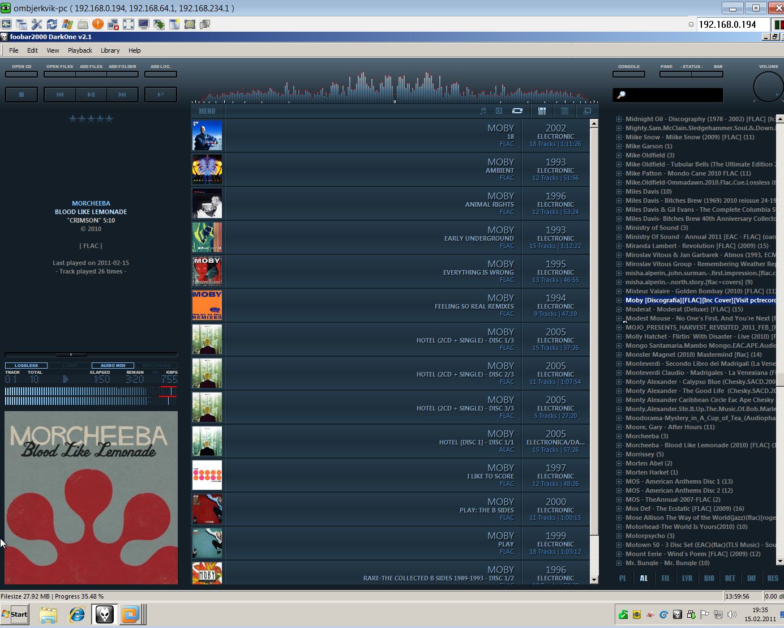Click the random playback button with question mark

click(161, 95)
